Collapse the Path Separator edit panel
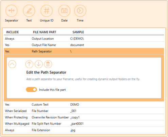Screen dimensions: 168x137 pos(12,64)
